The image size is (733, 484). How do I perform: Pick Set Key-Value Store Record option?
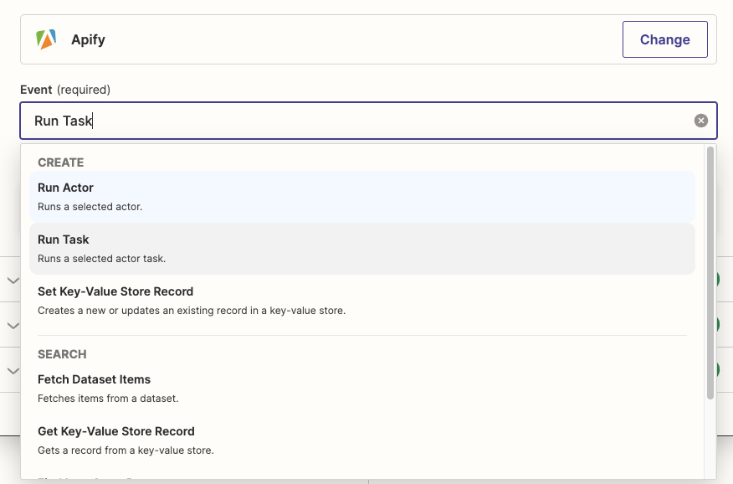362,301
